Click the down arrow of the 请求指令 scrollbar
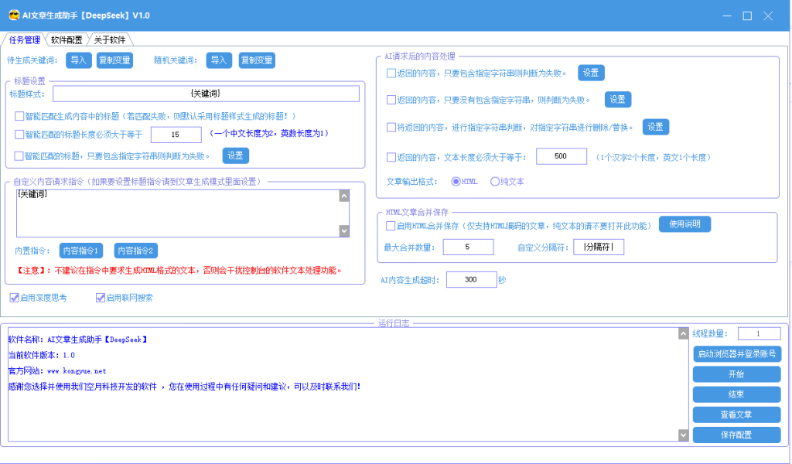 [x=344, y=230]
